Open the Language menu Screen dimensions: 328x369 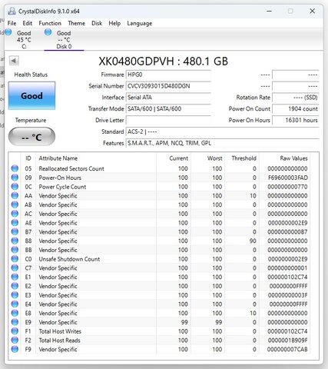coord(140,23)
